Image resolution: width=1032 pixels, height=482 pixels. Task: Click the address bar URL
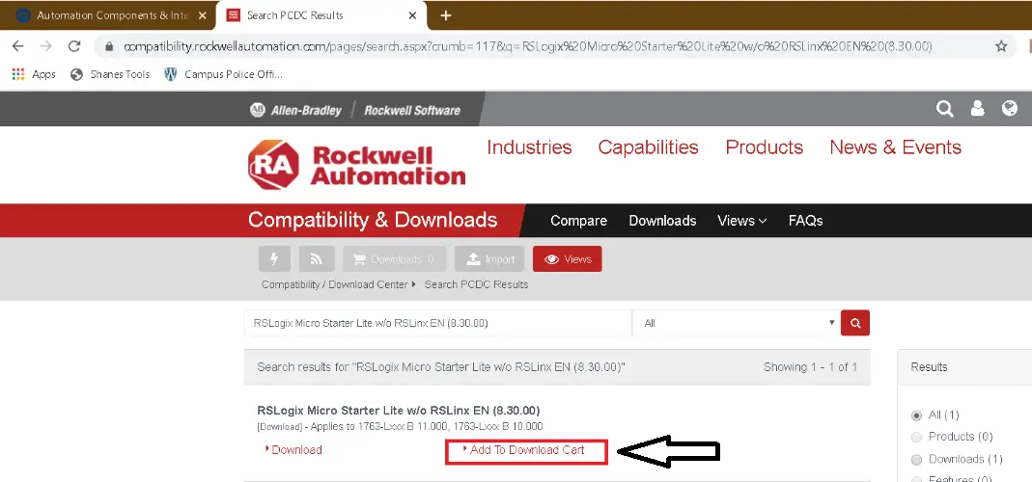point(527,46)
